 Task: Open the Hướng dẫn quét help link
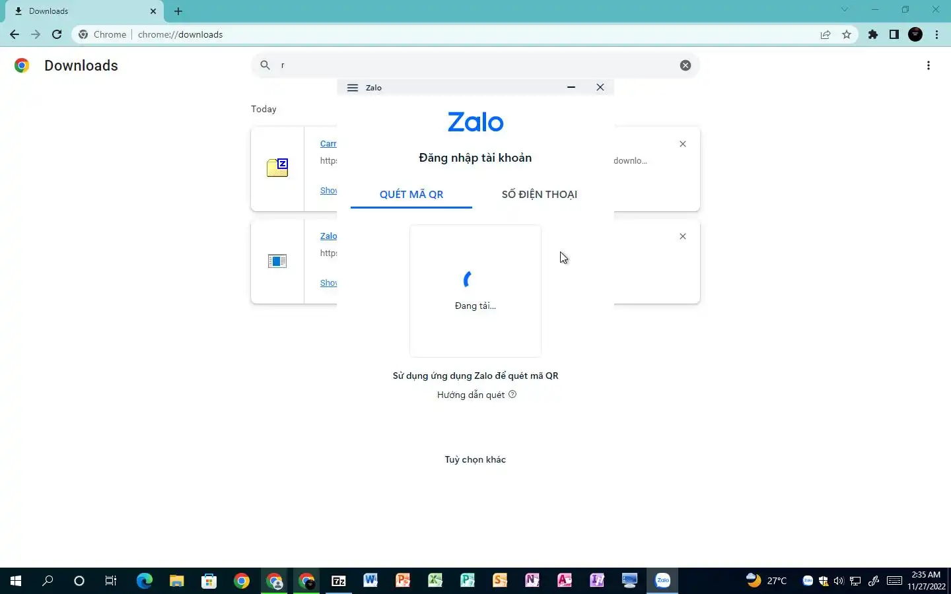pos(476,395)
